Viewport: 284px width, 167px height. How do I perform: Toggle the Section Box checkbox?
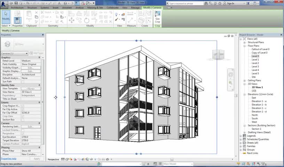[x=23, y=120]
